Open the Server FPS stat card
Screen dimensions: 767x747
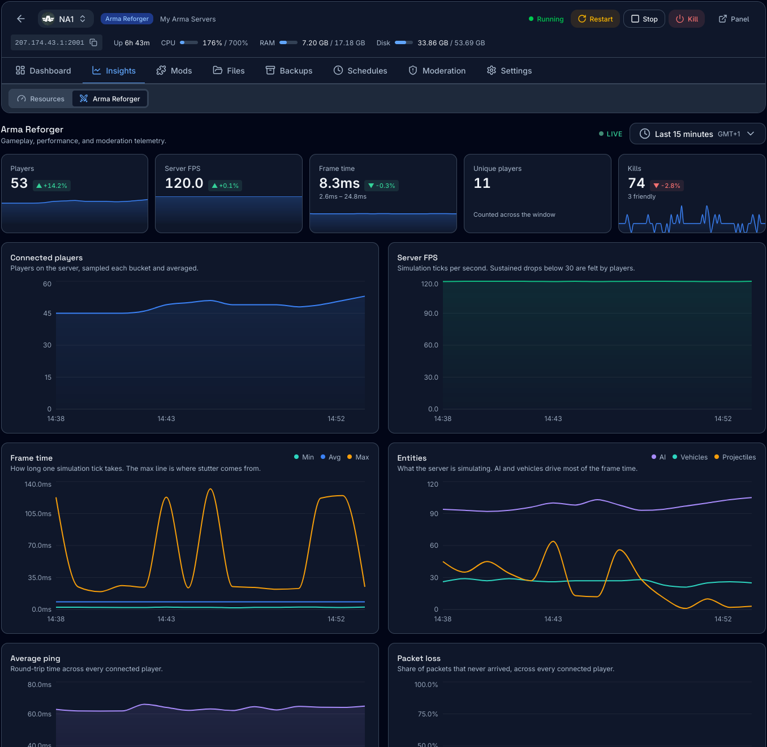click(x=229, y=194)
